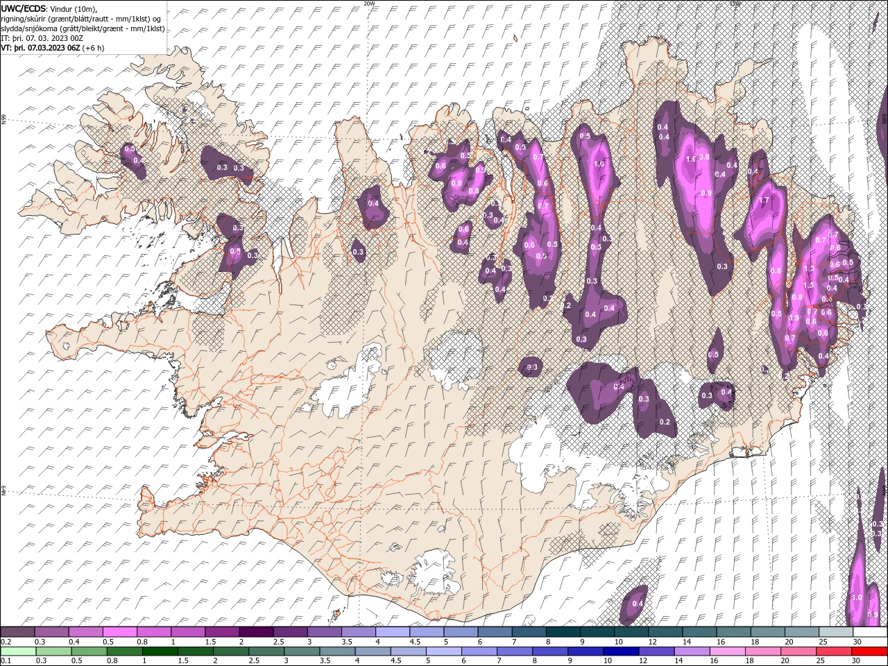Select the bright pink snow swatch between 0.5 and 0.8

click(x=120, y=632)
